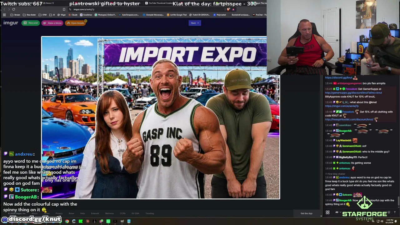Open the Twitch EB QHD/UHD bookmark
Screen dimensions: 400x225
[199, 15]
